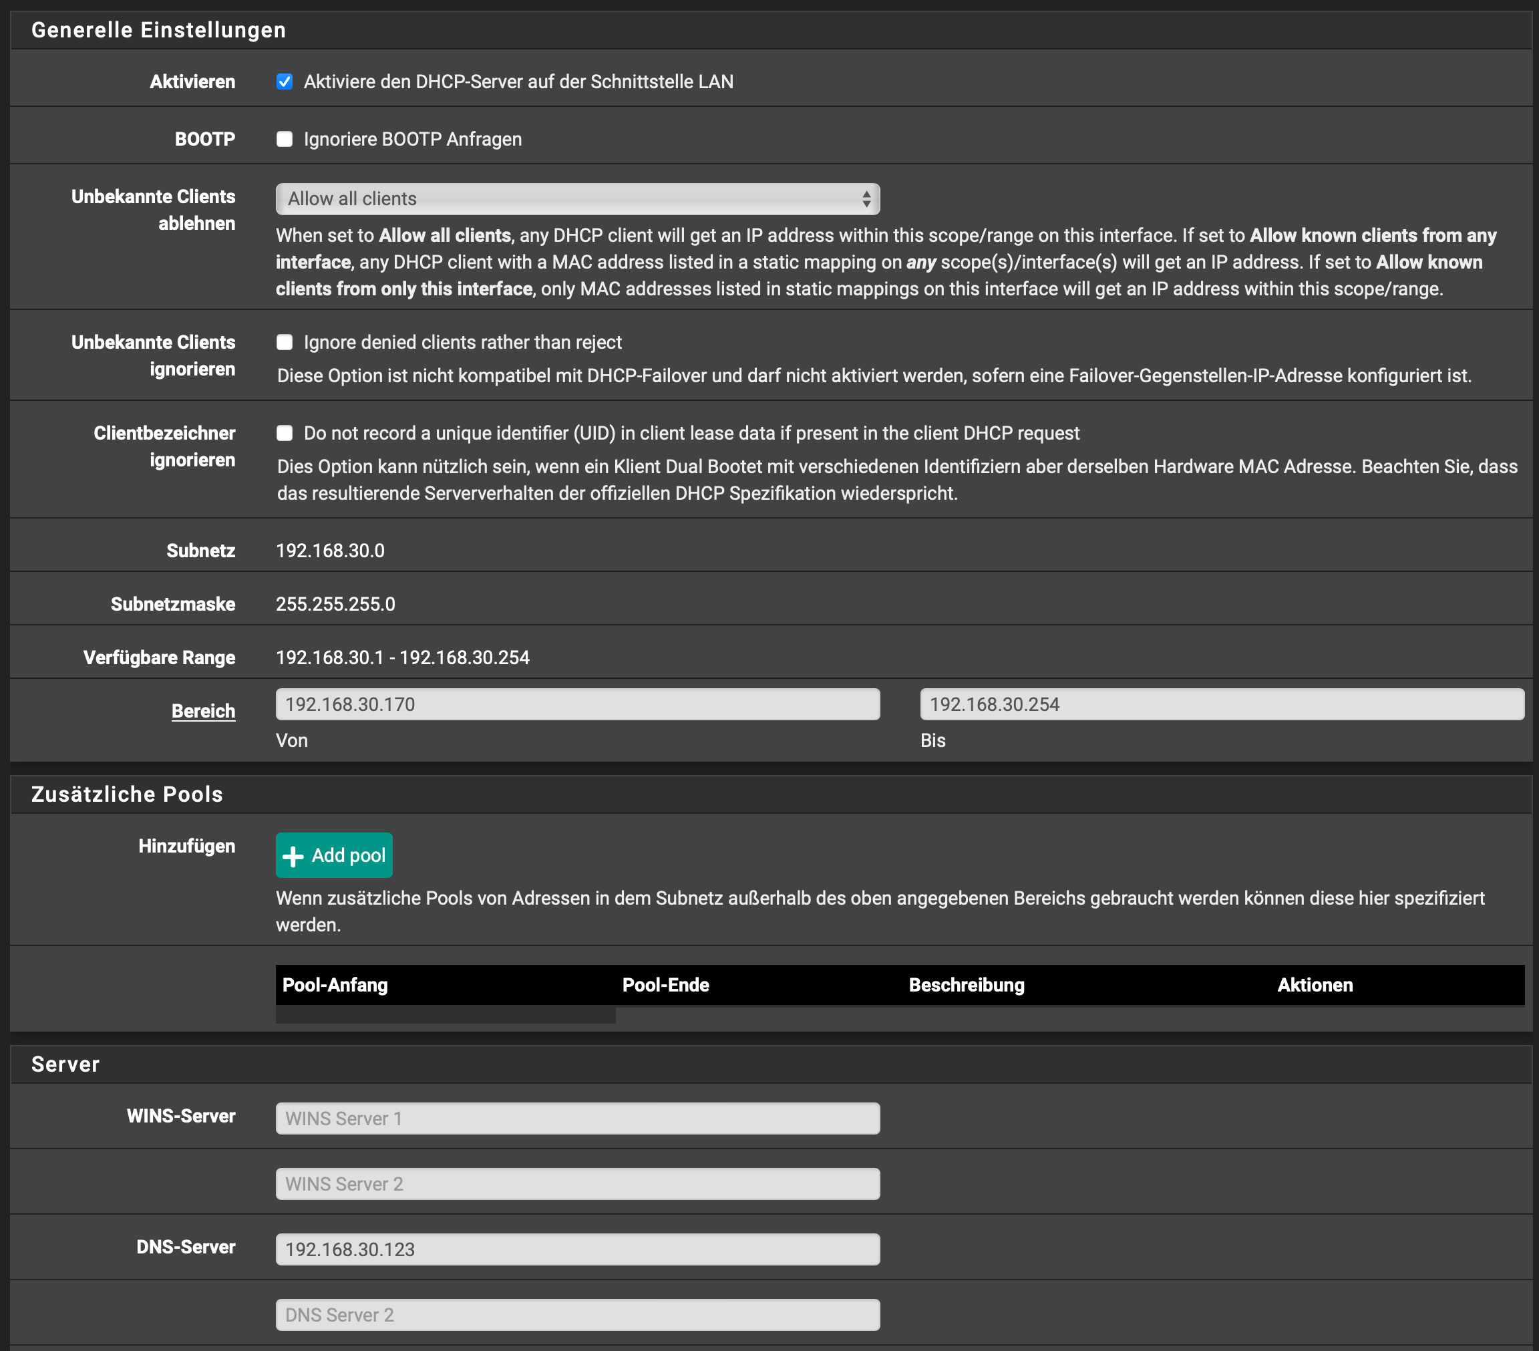The image size is (1539, 1351).
Task: Focus the WINS Server 1 field
Action: point(578,1118)
